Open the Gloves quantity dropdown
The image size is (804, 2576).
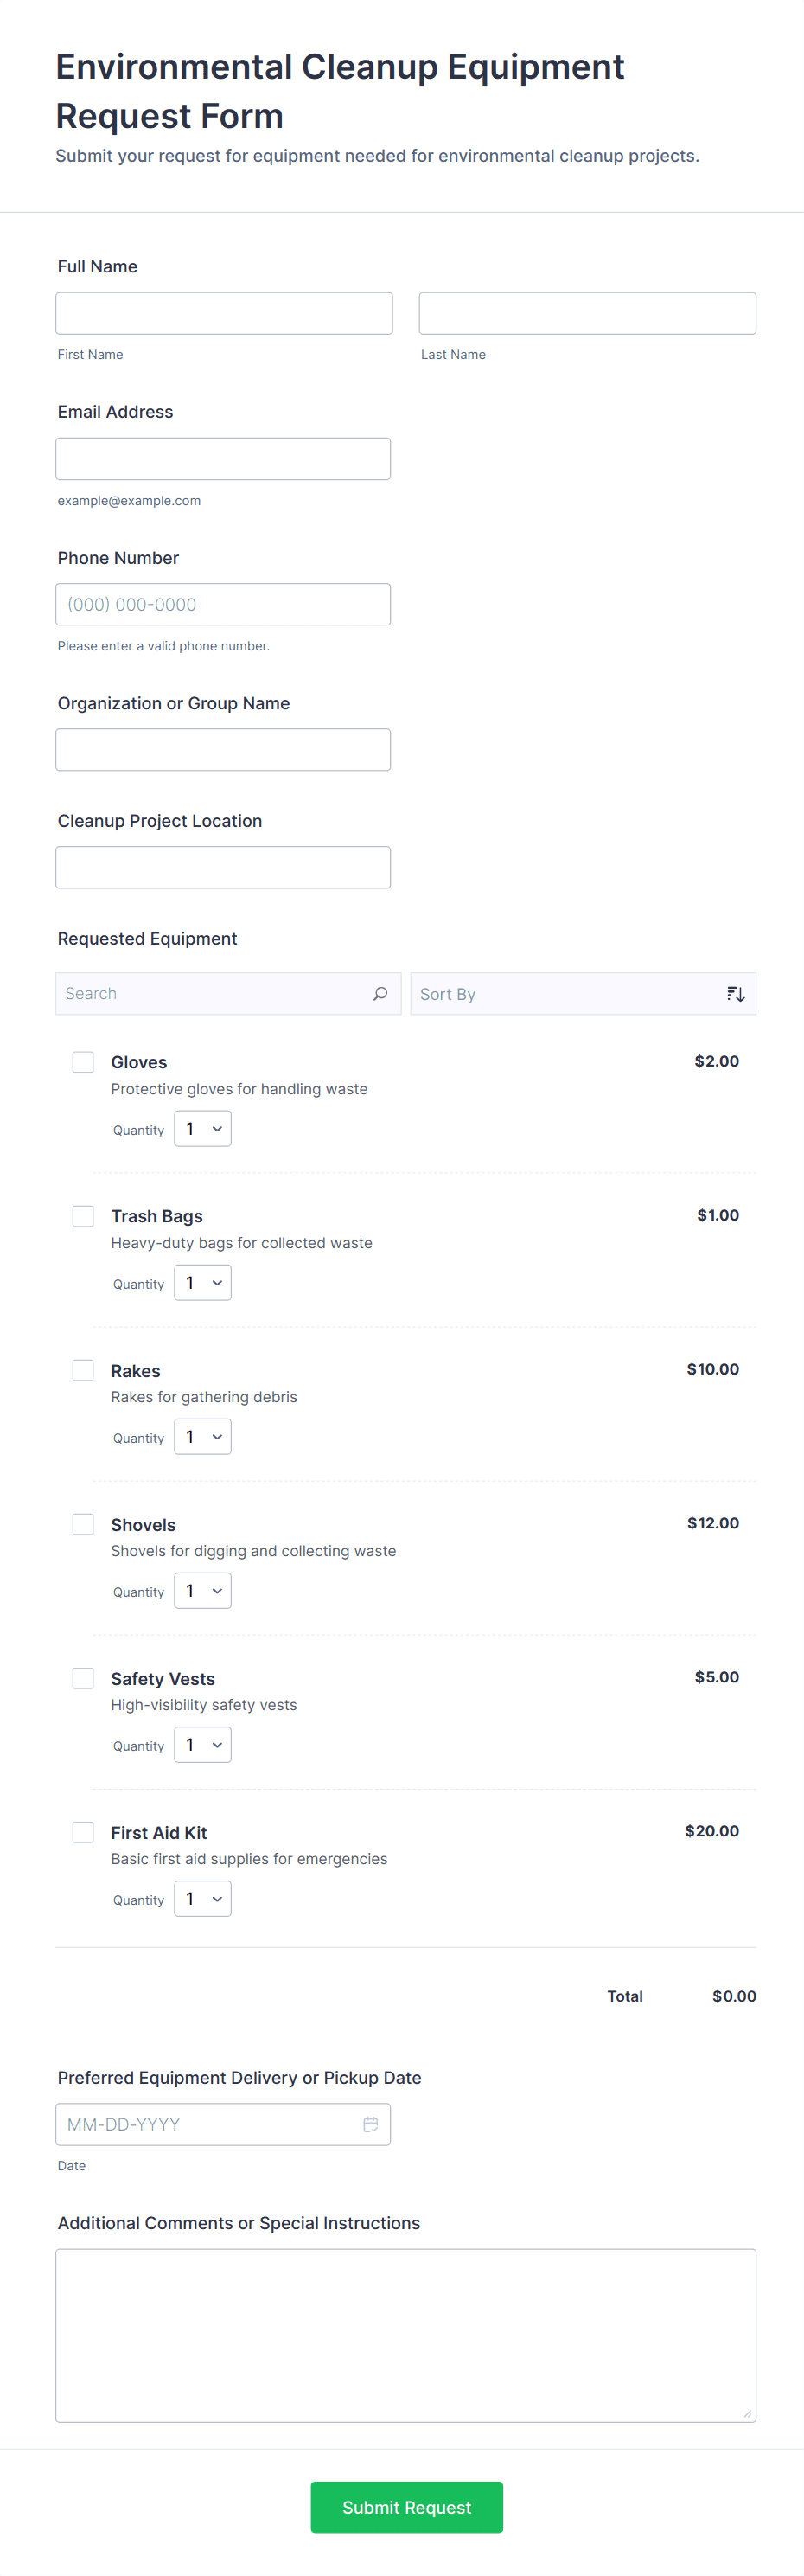[x=202, y=1128]
